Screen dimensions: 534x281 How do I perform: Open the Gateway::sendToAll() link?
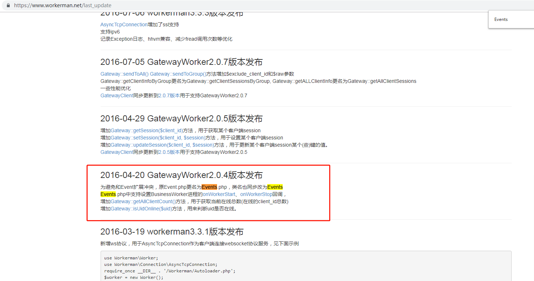[x=124, y=74]
